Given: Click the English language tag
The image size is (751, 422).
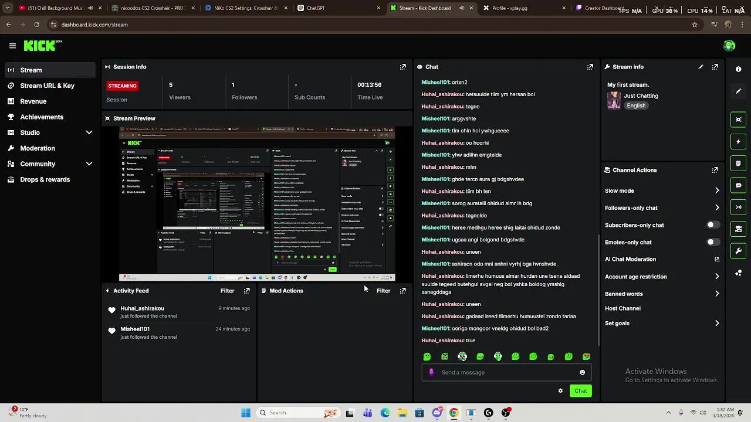Looking at the screenshot, I should 636,106.
